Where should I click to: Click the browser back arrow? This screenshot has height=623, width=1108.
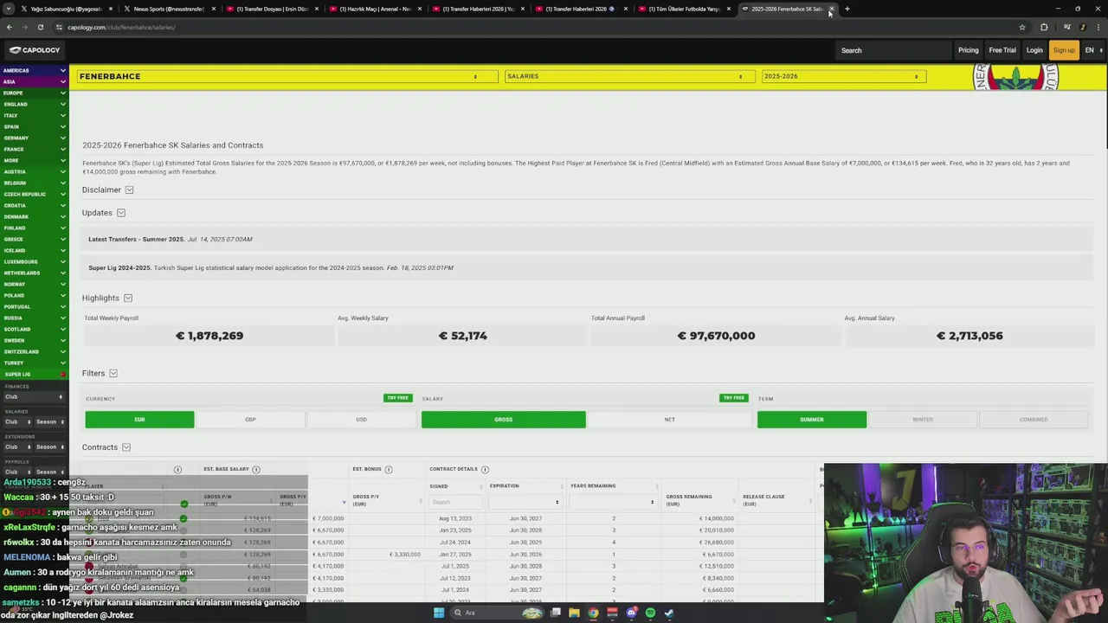click(x=10, y=27)
